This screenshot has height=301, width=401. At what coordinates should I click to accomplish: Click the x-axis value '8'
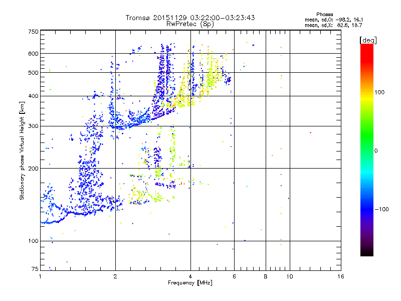(266, 276)
